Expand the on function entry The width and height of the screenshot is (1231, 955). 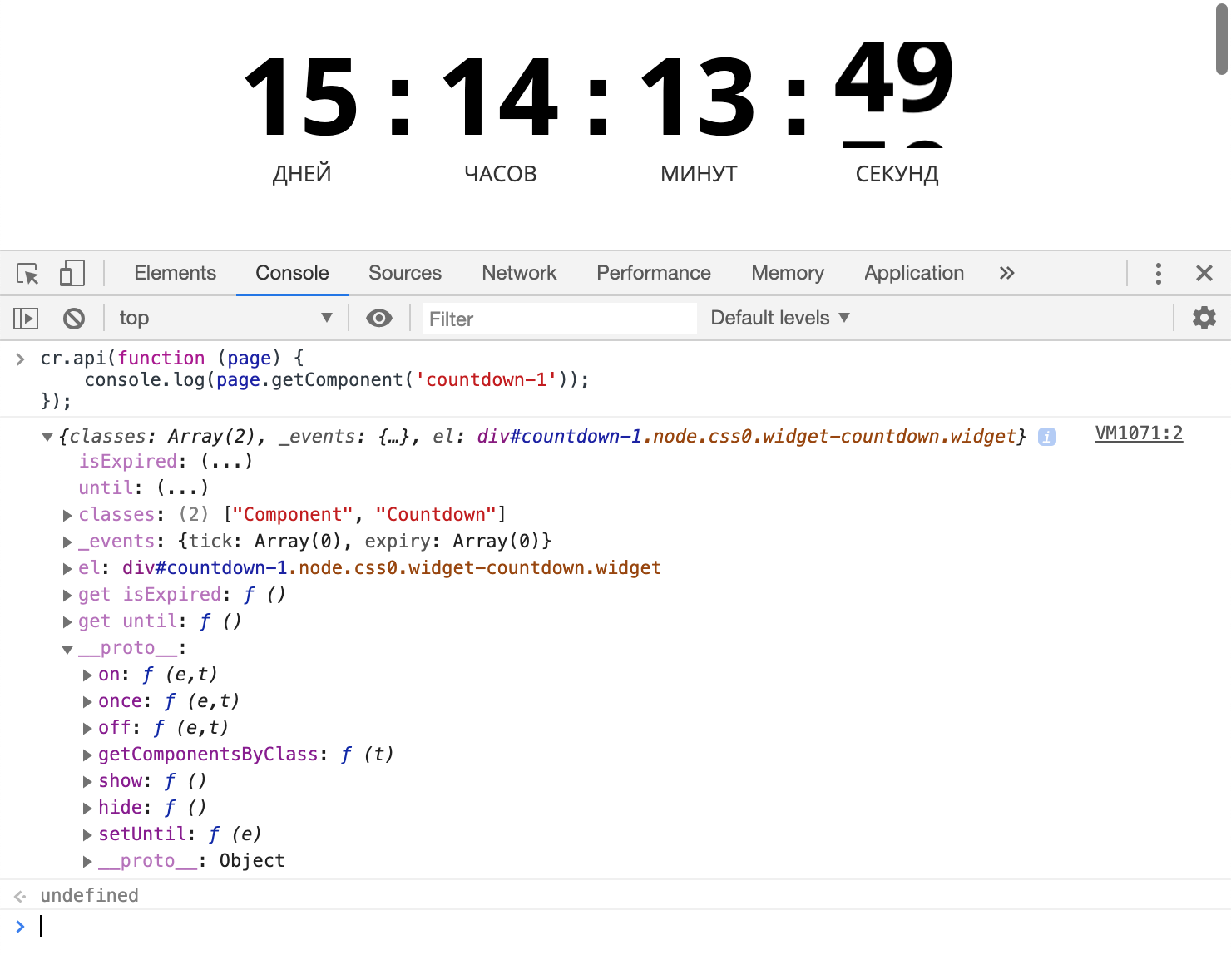tap(87, 675)
